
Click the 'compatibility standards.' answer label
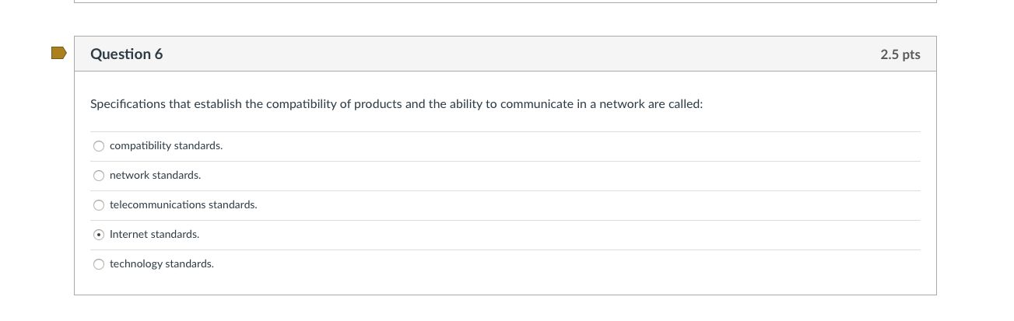pos(166,146)
